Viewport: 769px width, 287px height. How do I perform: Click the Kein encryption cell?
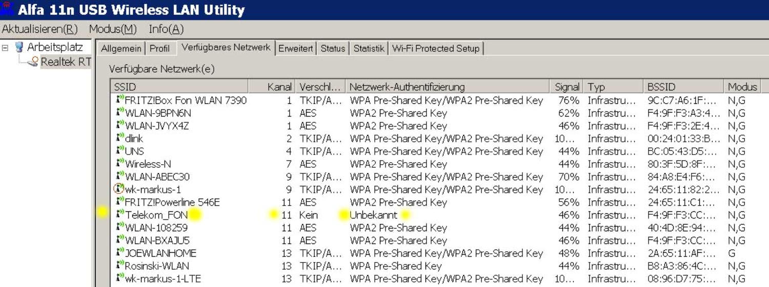309,215
